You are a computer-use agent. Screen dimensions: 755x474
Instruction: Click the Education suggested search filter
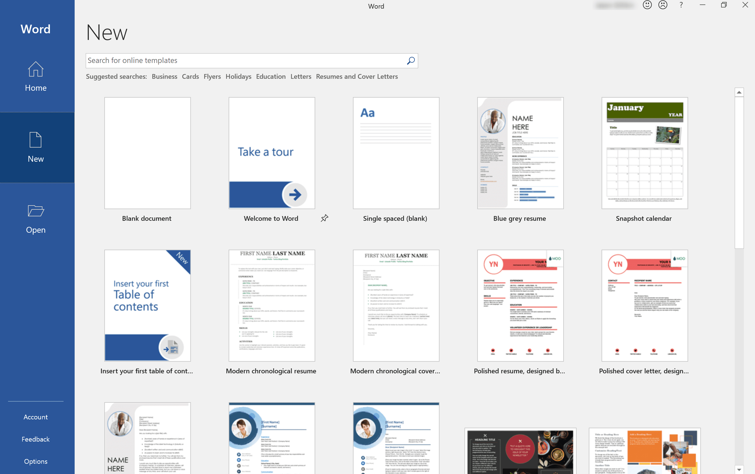[x=271, y=77]
